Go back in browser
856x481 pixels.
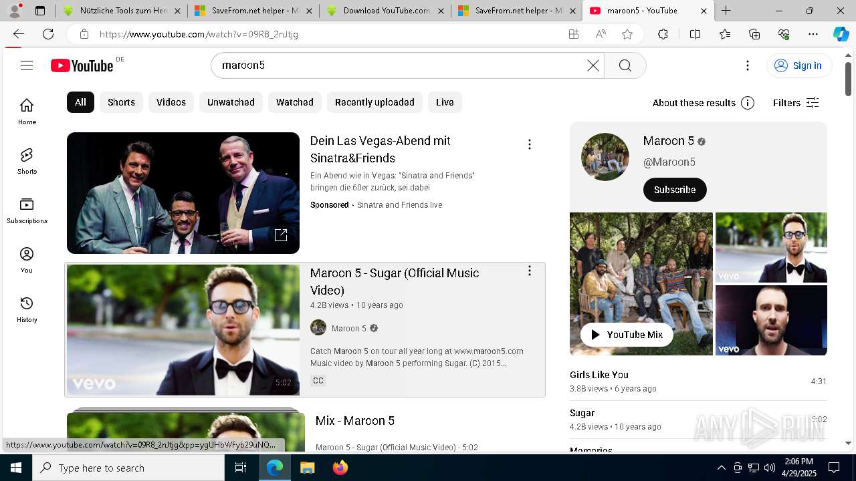(x=19, y=34)
